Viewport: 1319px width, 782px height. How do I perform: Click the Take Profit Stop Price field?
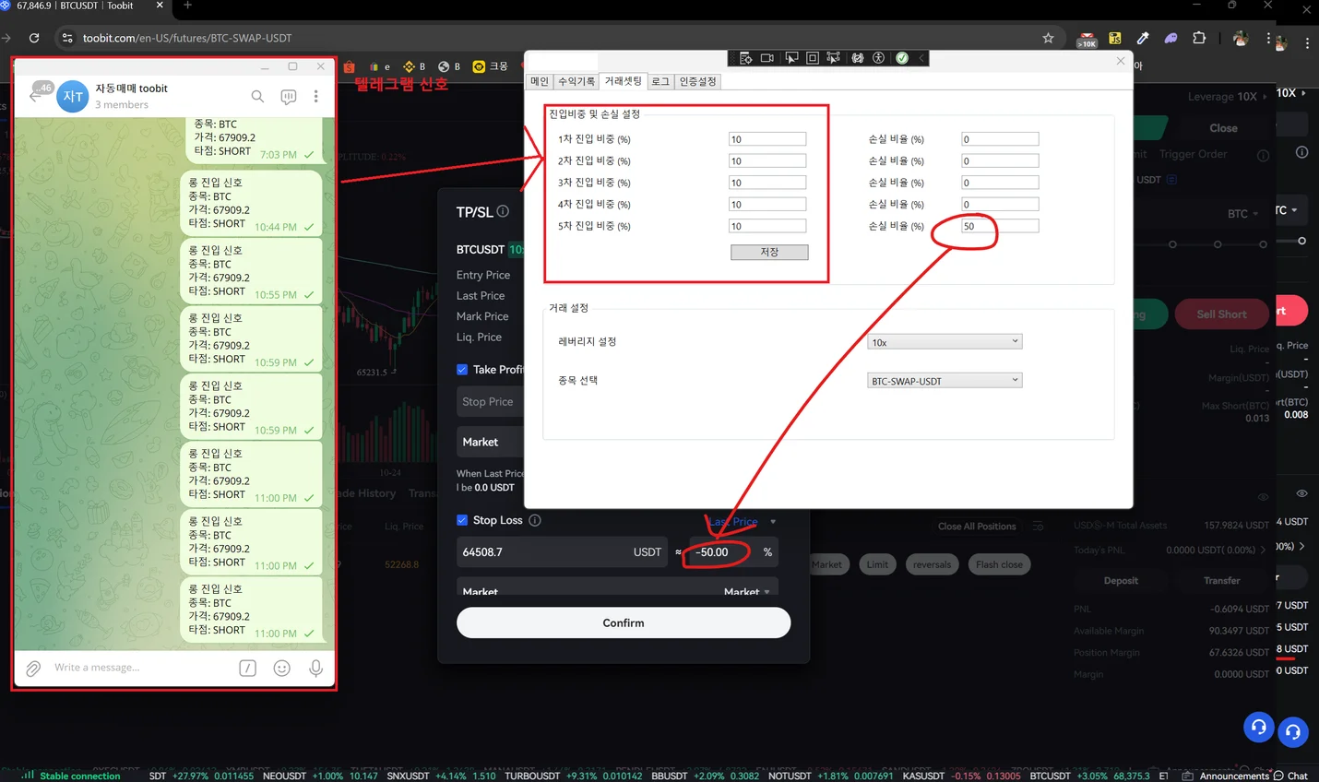[490, 402]
